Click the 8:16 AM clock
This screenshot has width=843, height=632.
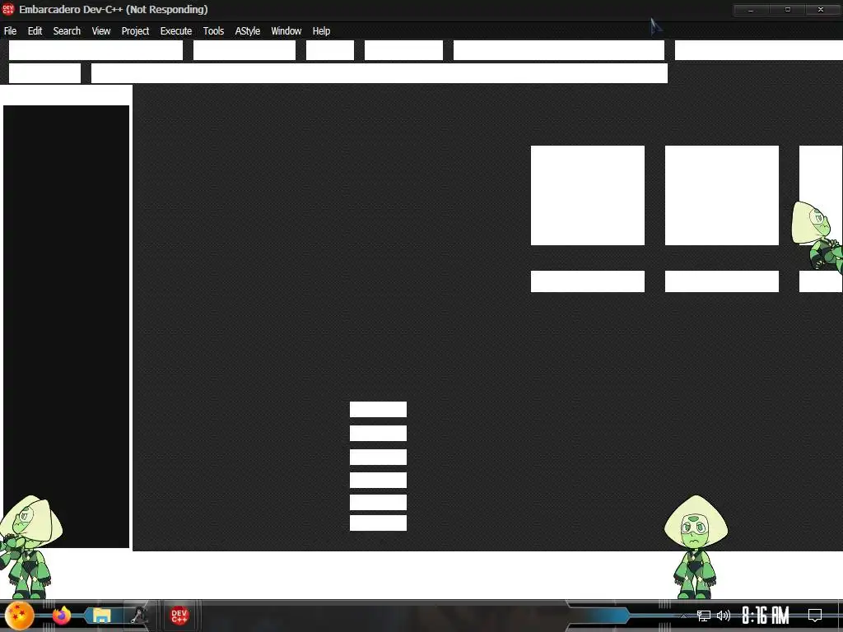[765, 616]
